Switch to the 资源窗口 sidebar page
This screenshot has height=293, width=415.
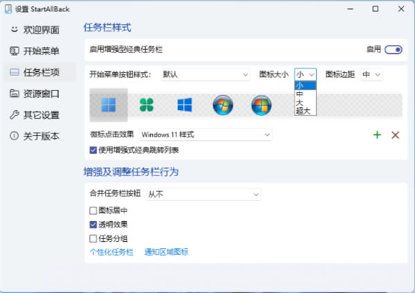coord(39,93)
